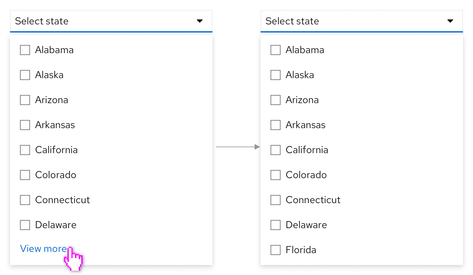The height and width of the screenshot is (275, 473).
Task: Tick the Alaska checkbox in left list
Action: point(25,75)
